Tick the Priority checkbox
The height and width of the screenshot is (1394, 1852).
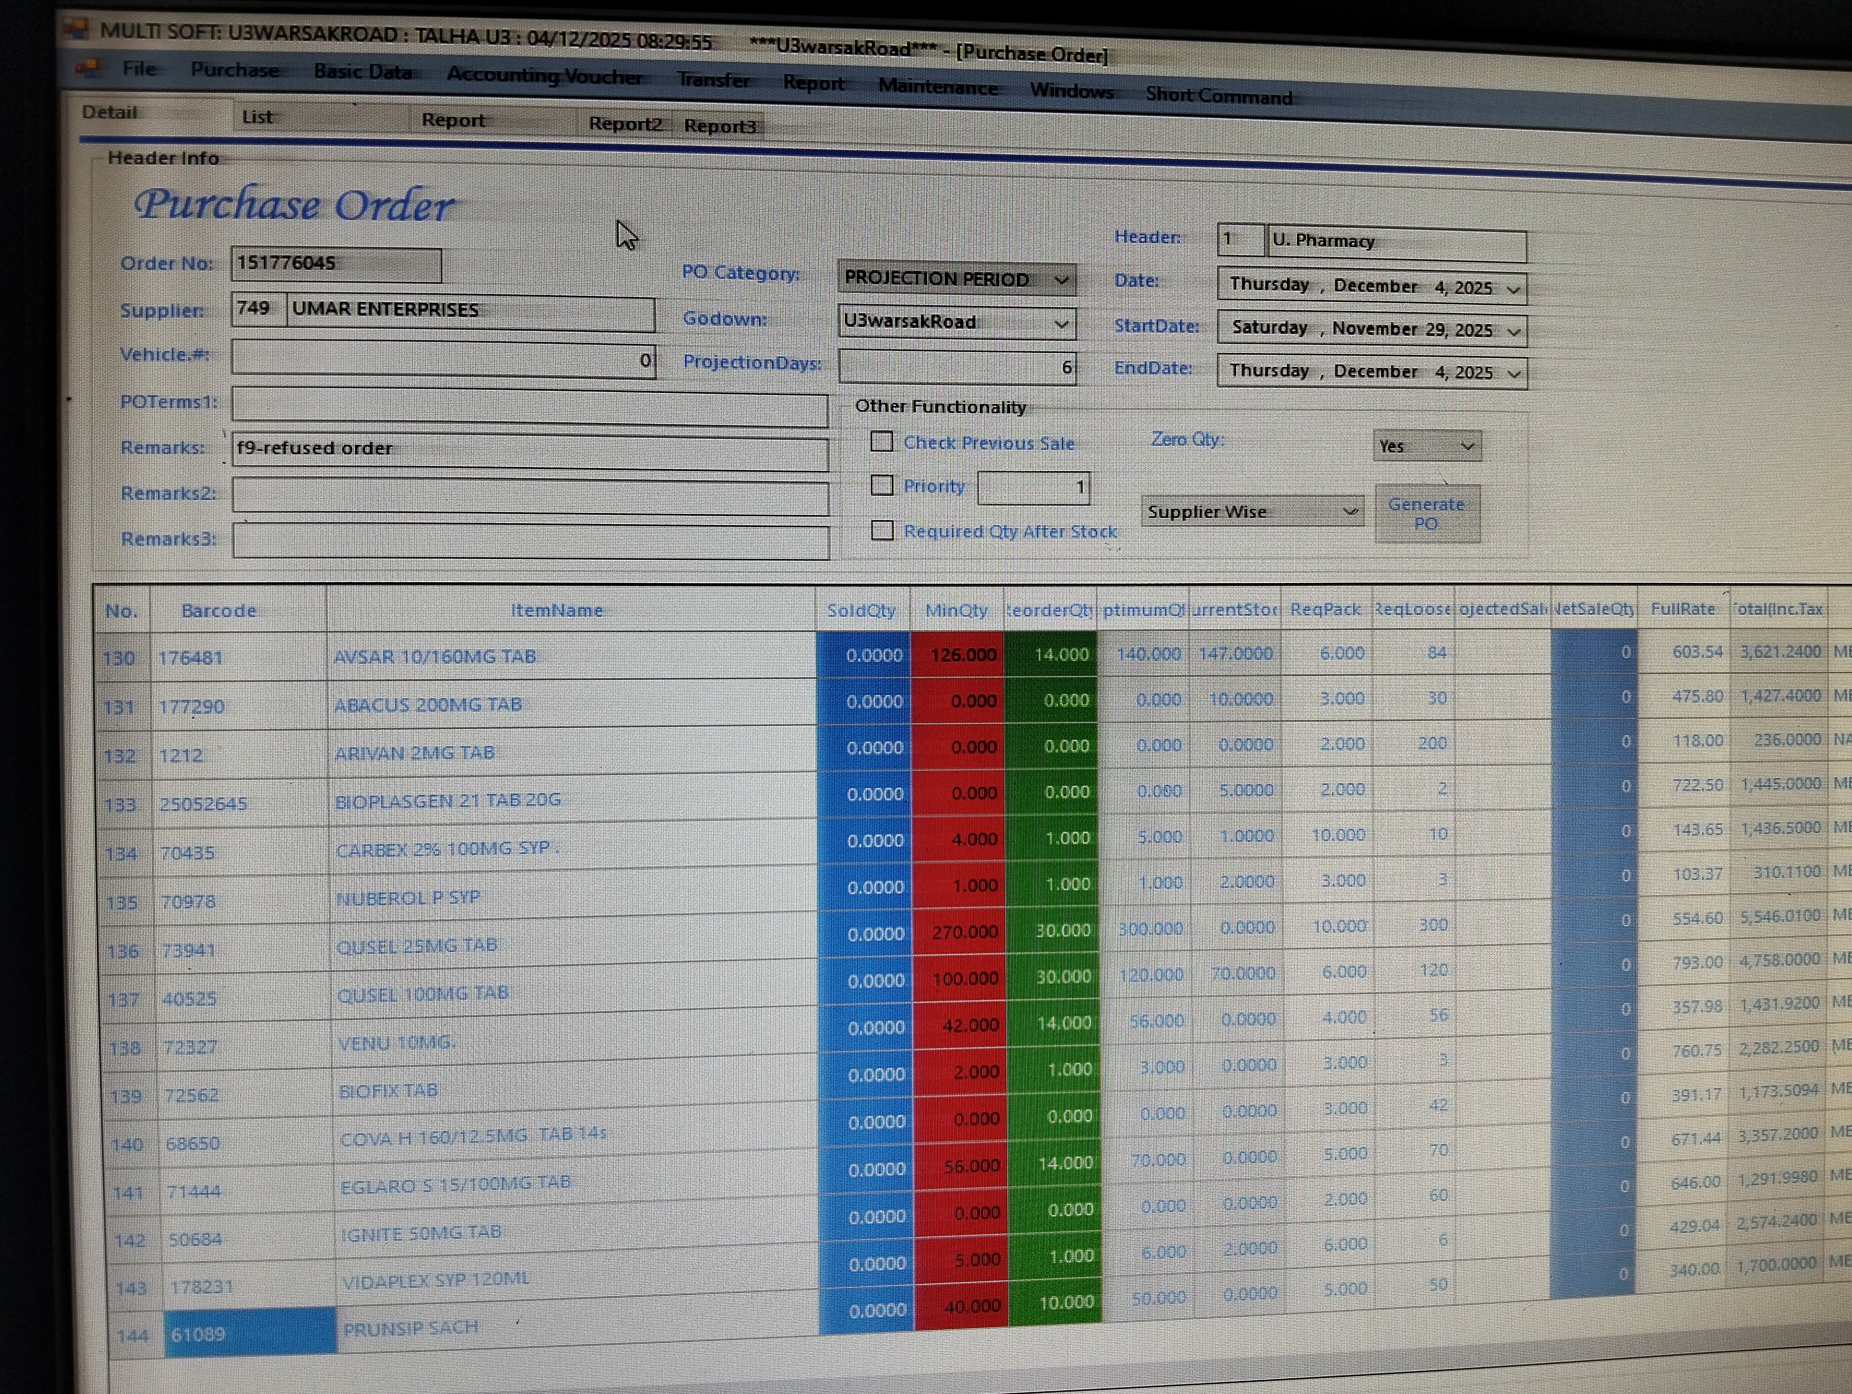pyautogui.click(x=882, y=485)
